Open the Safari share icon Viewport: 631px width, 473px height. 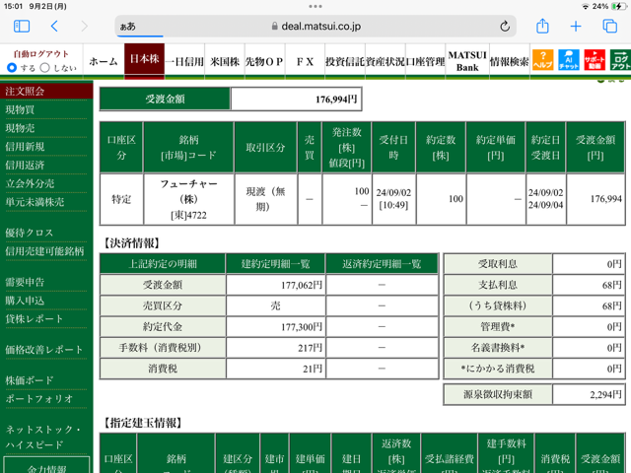pos(542,27)
